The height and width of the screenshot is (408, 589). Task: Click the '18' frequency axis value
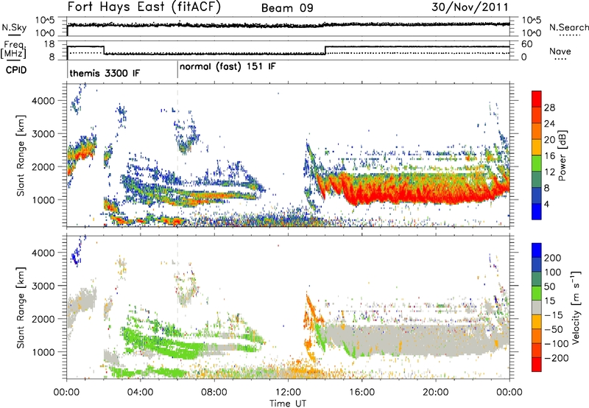(49, 44)
